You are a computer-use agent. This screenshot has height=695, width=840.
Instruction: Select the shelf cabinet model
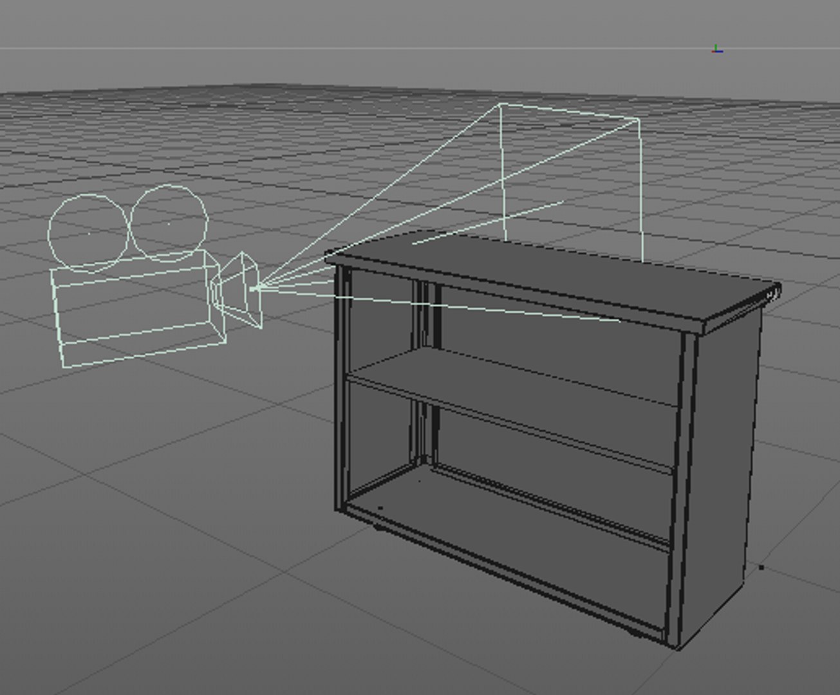pos(554,441)
